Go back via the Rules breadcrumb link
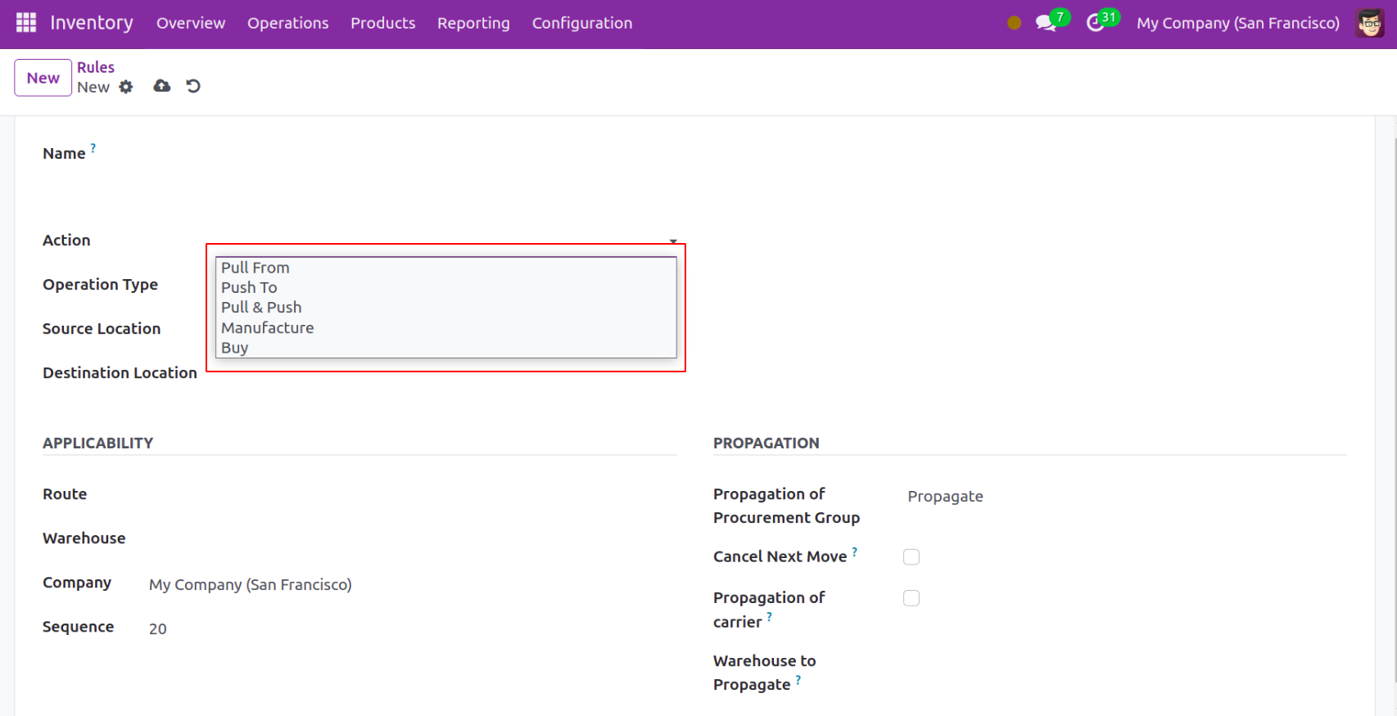 click(x=96, y=67)
